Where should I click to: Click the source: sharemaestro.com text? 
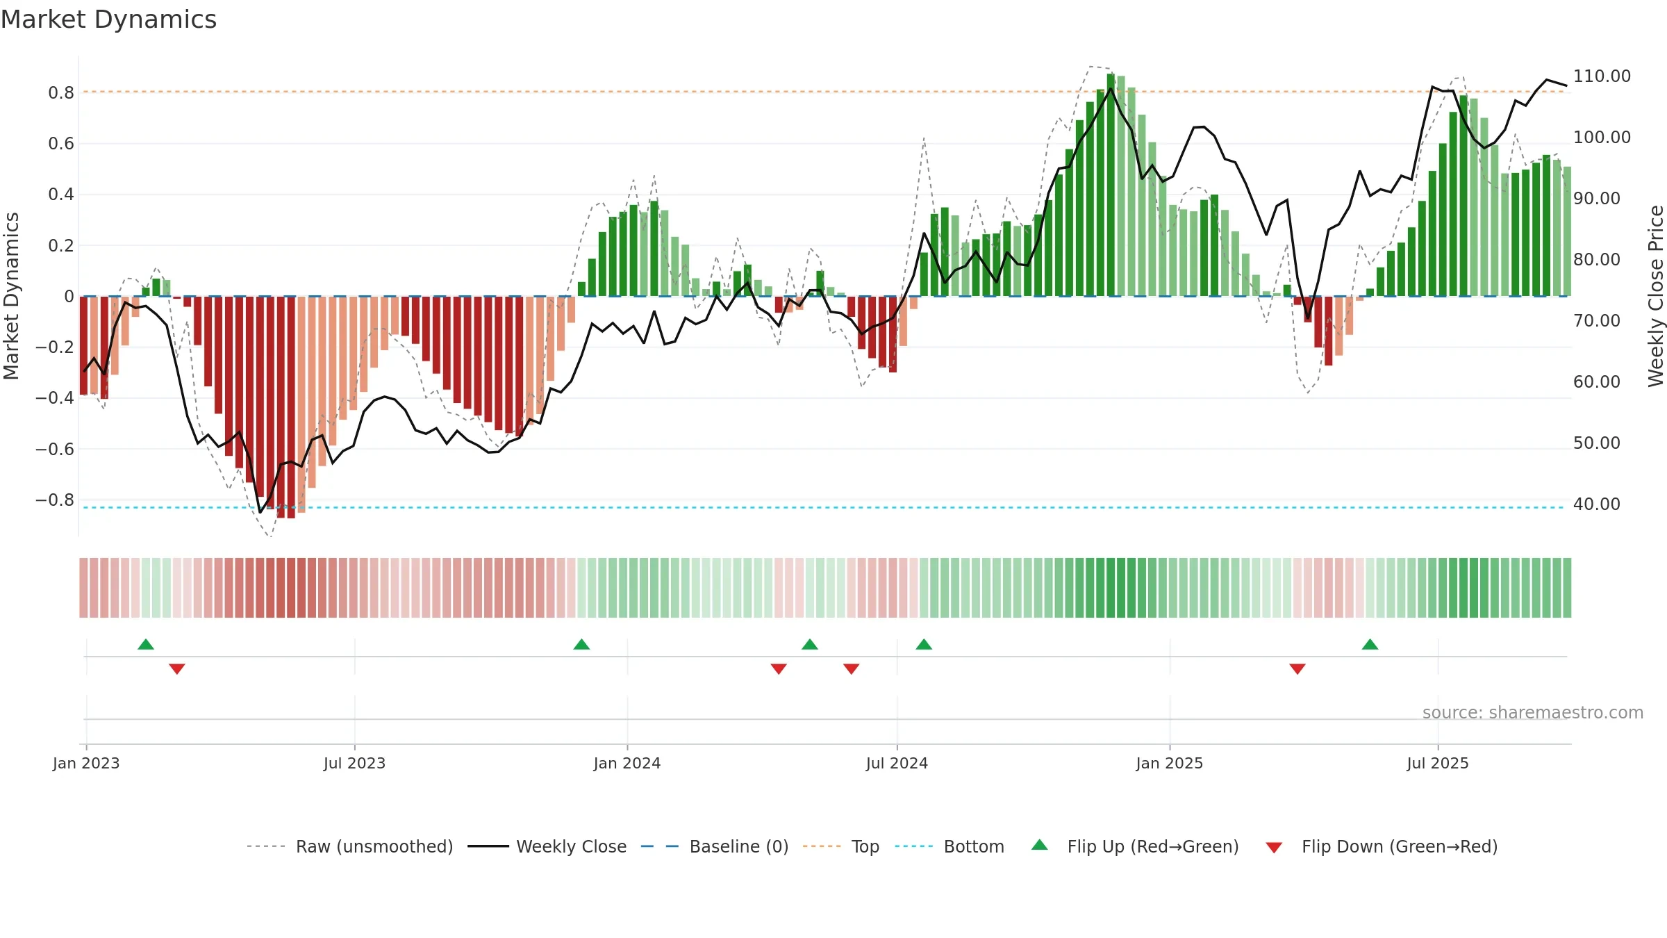1533,713
